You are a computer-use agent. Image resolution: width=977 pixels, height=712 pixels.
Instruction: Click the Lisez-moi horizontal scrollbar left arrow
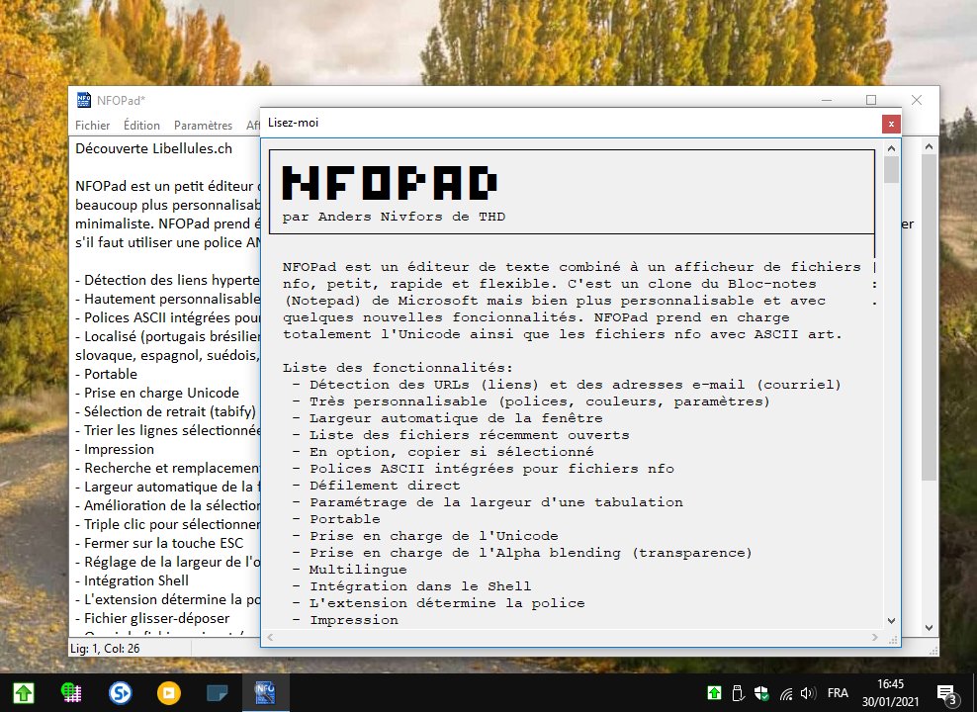coord(270,637)
